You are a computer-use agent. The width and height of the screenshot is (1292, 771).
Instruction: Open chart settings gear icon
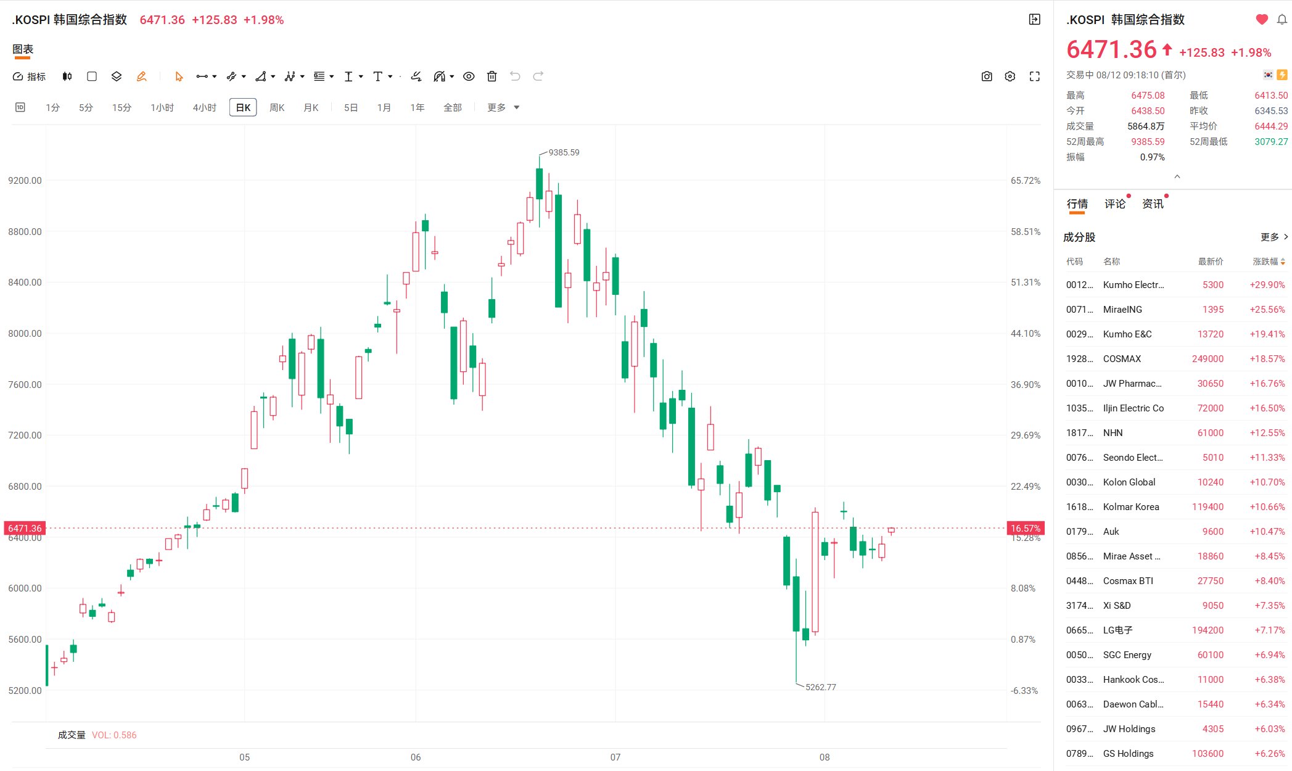[x=1010, y=76]
